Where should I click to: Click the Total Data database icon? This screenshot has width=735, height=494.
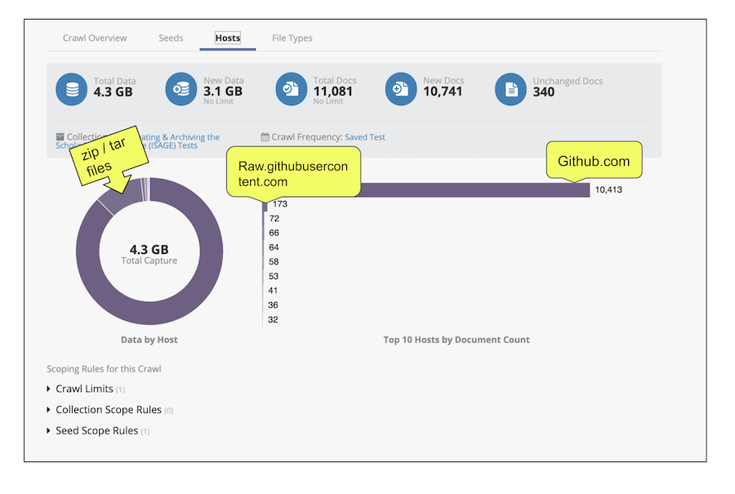tap(72, 89)
